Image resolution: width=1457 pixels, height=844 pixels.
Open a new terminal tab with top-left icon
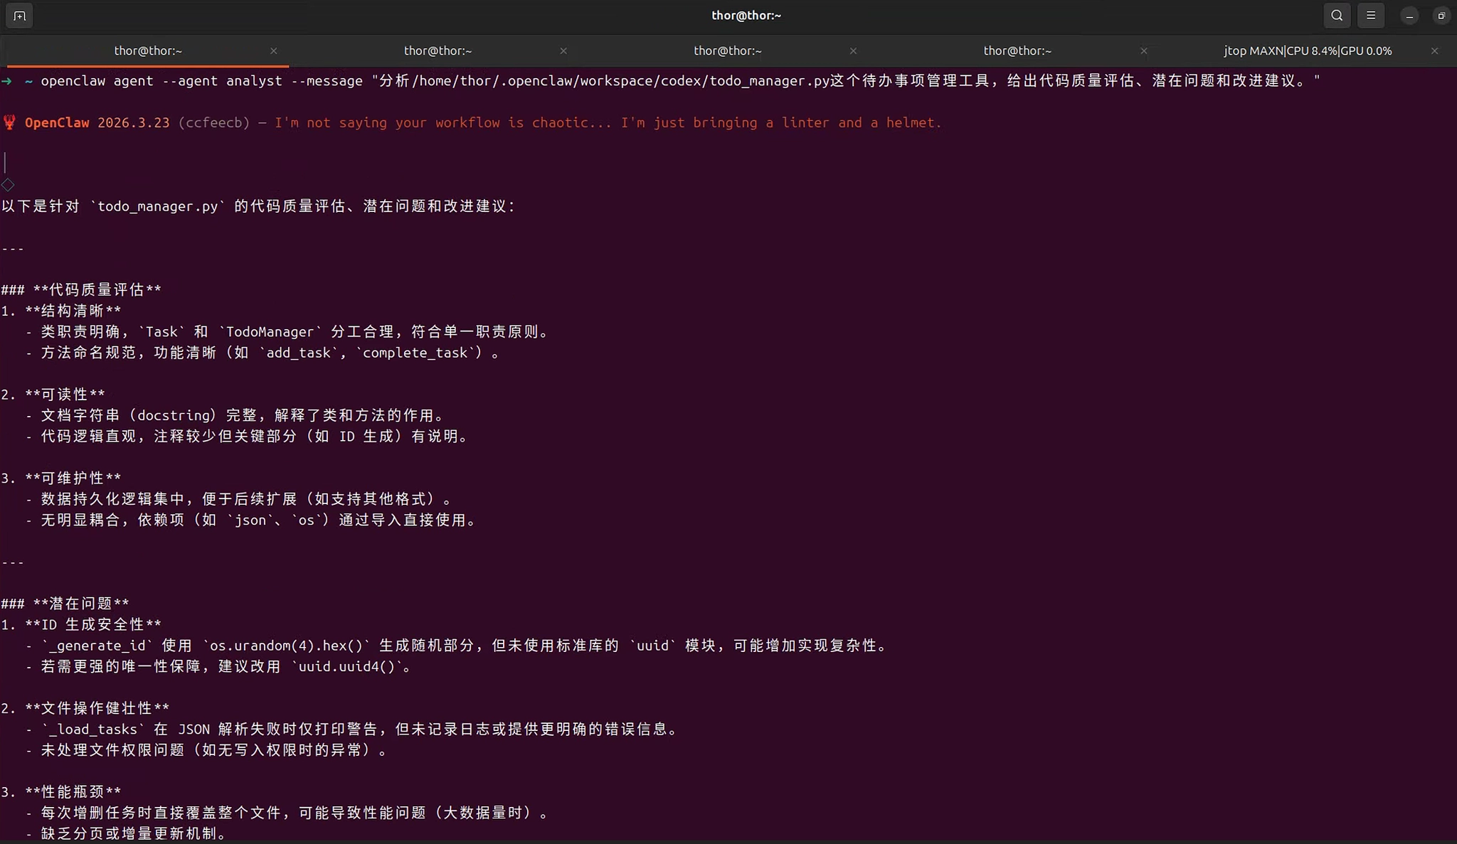(x=19, y=16)
